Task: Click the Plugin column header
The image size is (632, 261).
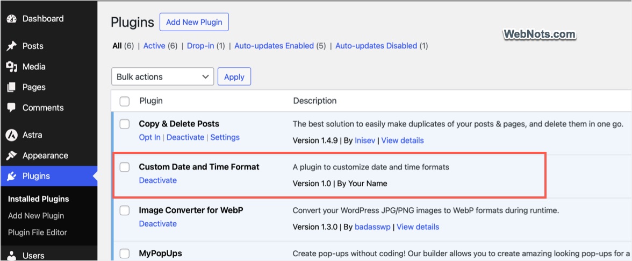Action: pos(151,101)
